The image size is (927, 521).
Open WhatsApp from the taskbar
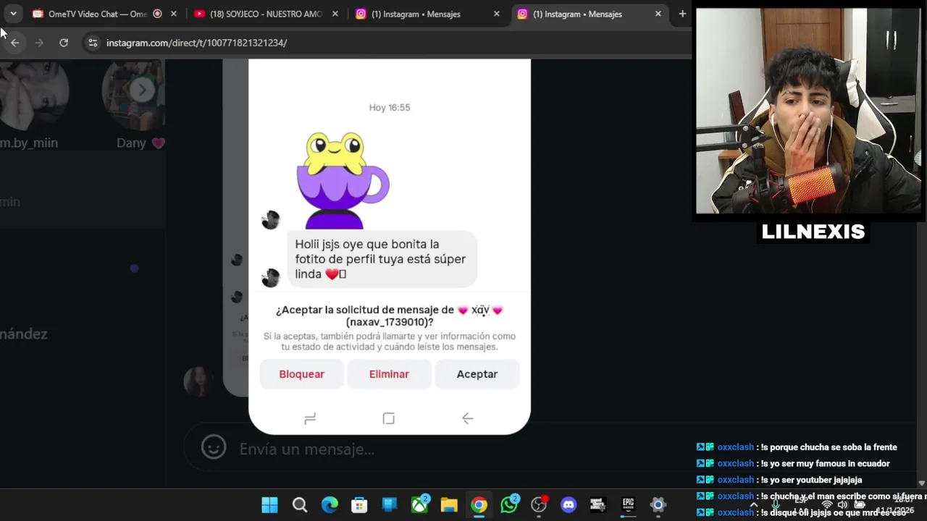click(x=509, y=505)
